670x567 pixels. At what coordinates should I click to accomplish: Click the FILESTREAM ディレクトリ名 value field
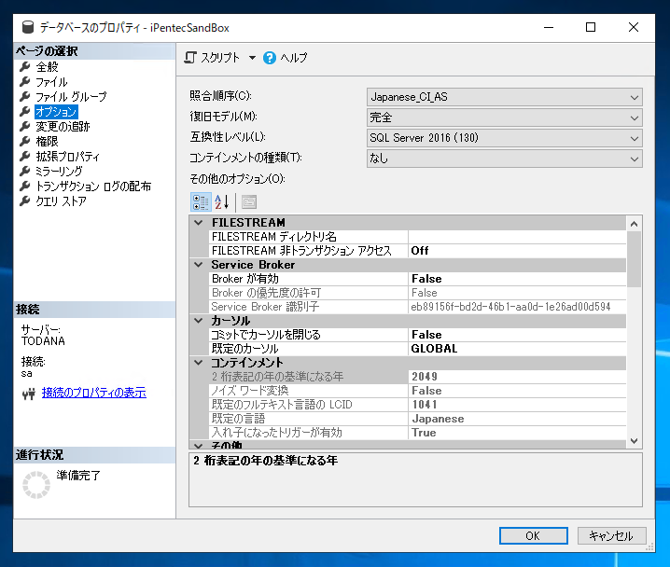coord(517,237)
